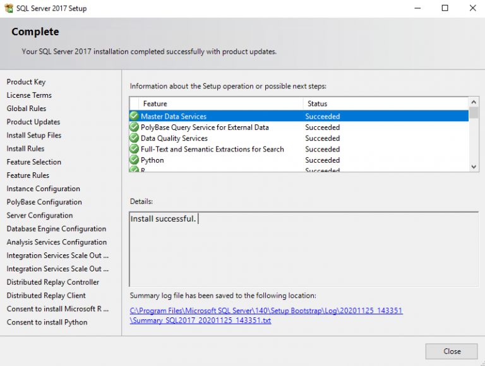
Task: Click Product Updates step in sidebar
Action: click(33, 122)
